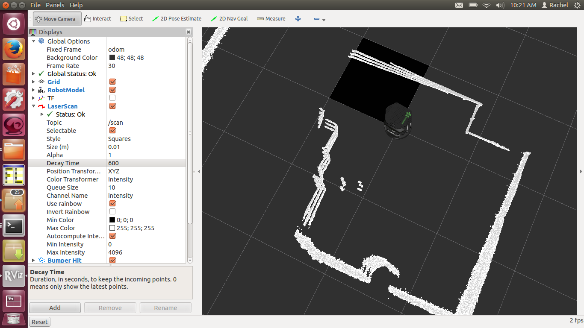Click the blue minus remove-tool icon
Image resolution: width=584 pixels, height=328 pixels.
pyautogui.click(x=317, y=19)
